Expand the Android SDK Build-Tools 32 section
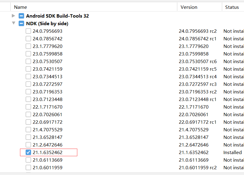 click(x=13, y=16)
